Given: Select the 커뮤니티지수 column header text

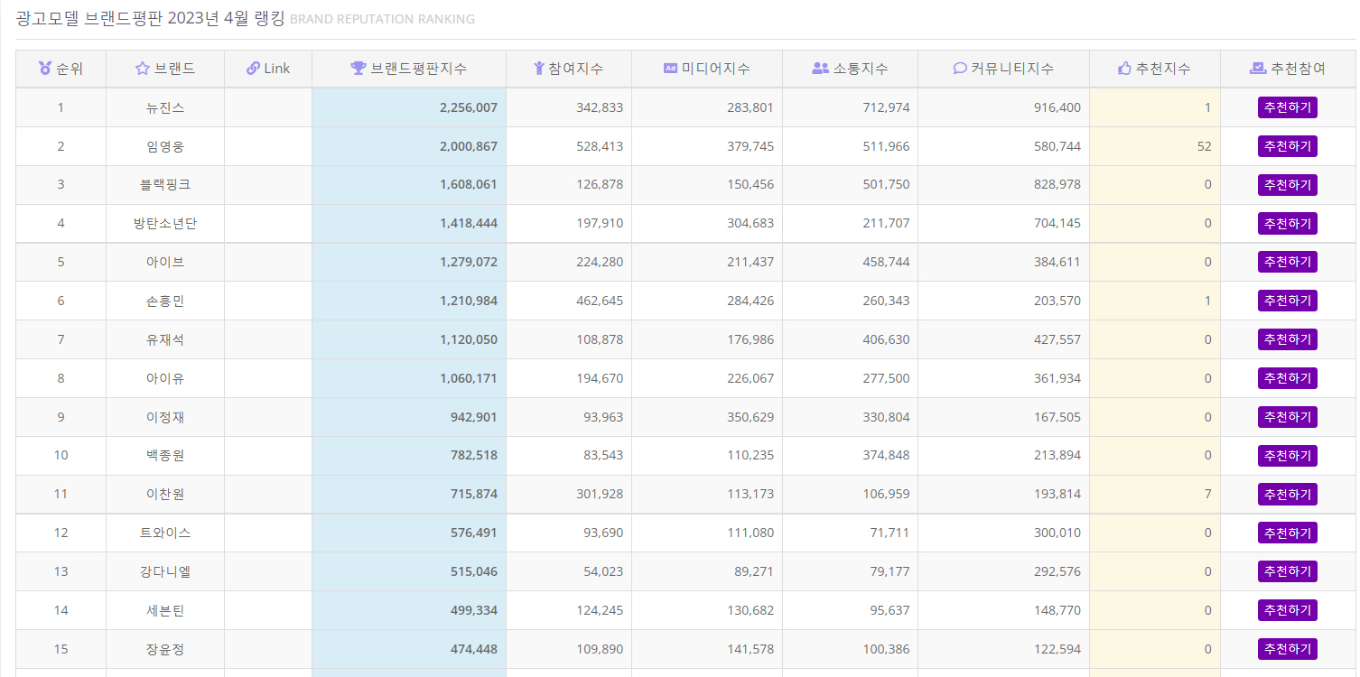Looking at the screenshot, I should [1012, 69].
